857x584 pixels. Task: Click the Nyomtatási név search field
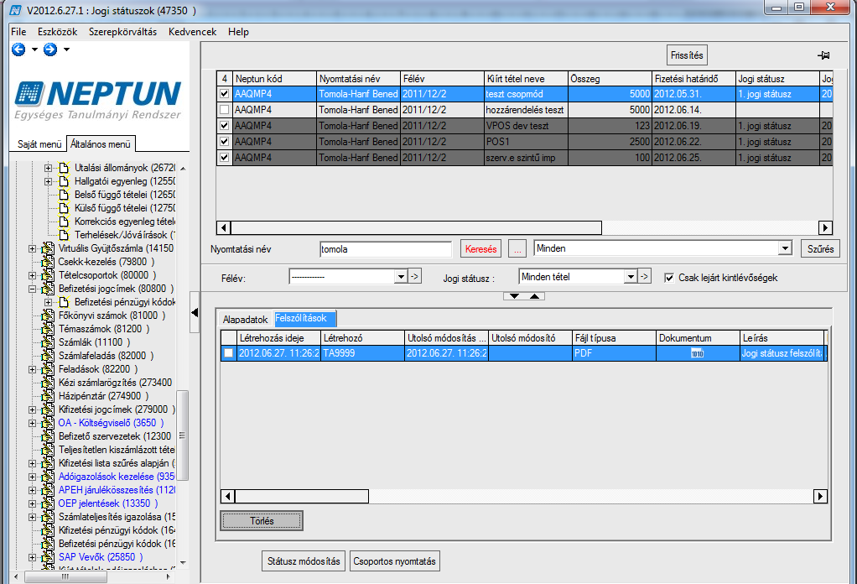pyautogui.click(x=386, y=249)
